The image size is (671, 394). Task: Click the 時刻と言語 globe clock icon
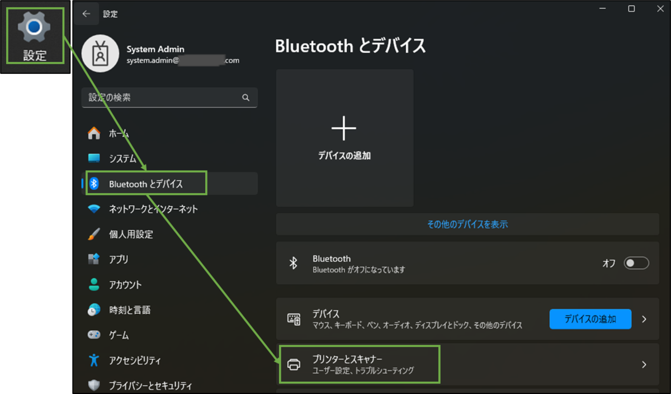click(x=94, y=309)
